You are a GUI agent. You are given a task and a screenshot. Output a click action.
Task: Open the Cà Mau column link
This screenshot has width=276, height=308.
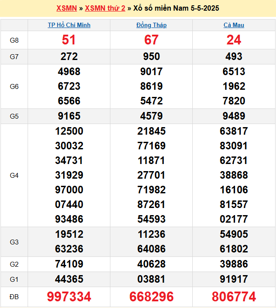(x=234, y=25)
